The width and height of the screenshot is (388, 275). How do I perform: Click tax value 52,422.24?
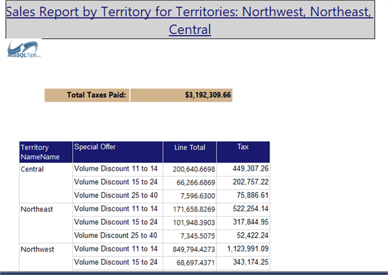[x=243, y=236]
